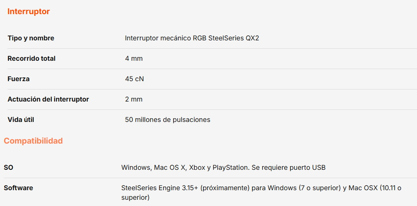The image size is (417, 206).
Task: Click the word 'PlayStation' in the SO row
Action: click(230, 168)
